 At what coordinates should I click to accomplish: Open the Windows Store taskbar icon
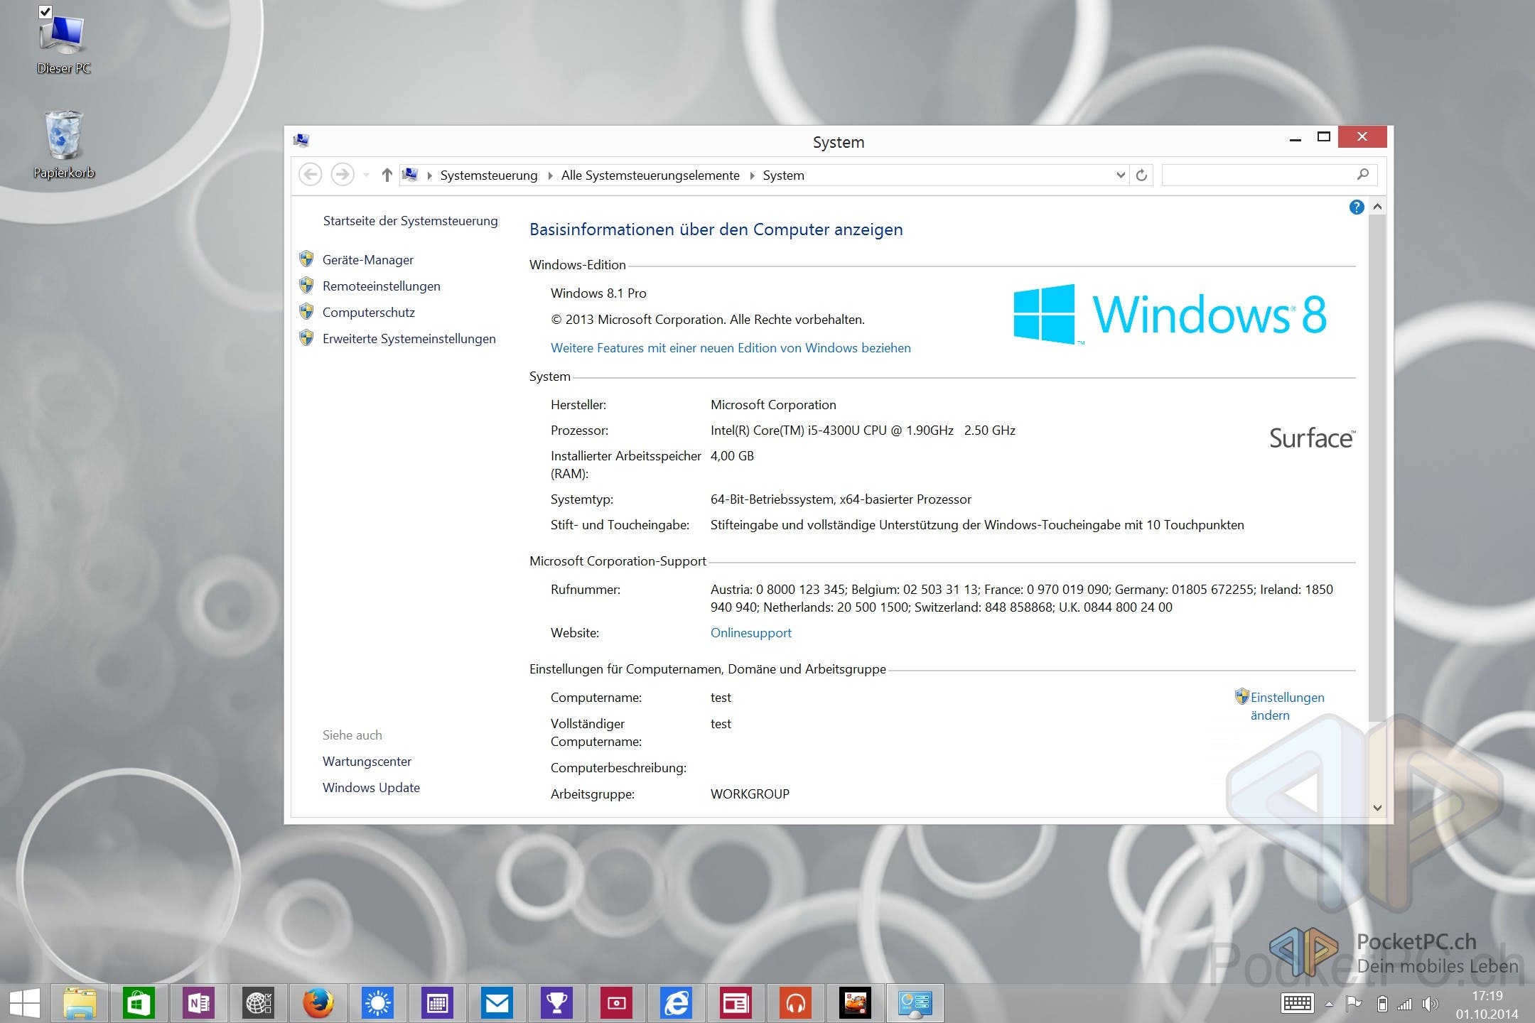pyautogui.click(x=139, y=1003)
